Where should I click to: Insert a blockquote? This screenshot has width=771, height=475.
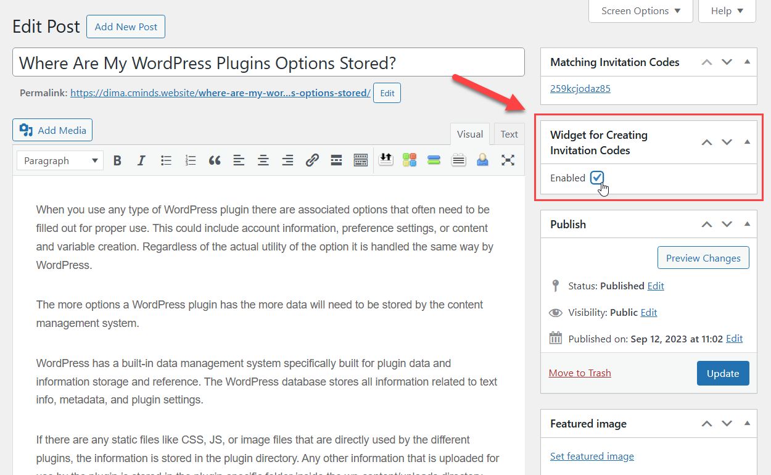tap(215, 160)
